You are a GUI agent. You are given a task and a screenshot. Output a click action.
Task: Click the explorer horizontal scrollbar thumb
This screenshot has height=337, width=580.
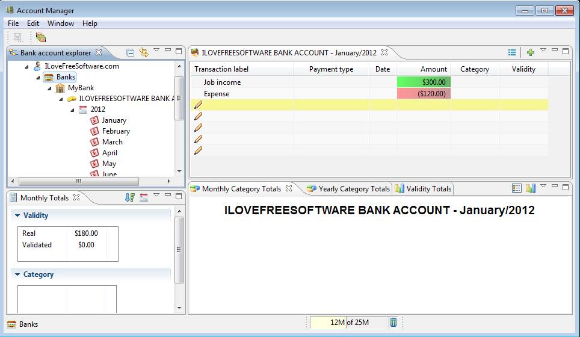79,181
